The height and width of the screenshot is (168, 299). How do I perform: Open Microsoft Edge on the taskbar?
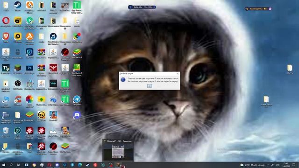click(80, 165)
